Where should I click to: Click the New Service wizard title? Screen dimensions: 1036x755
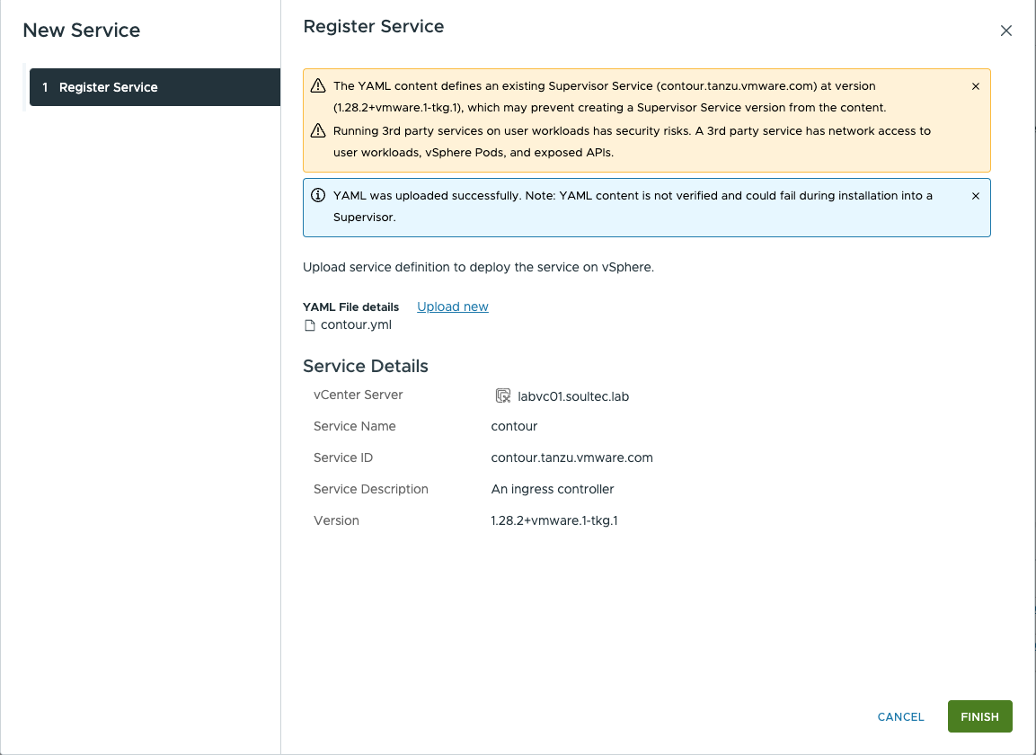click(81, 31)
